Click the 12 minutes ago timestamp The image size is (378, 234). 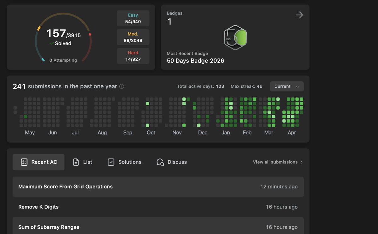click(279, 187)
